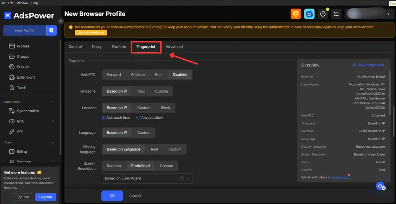Open the Help menu
This screenshot has height=204, width=396.
[34, 3]
